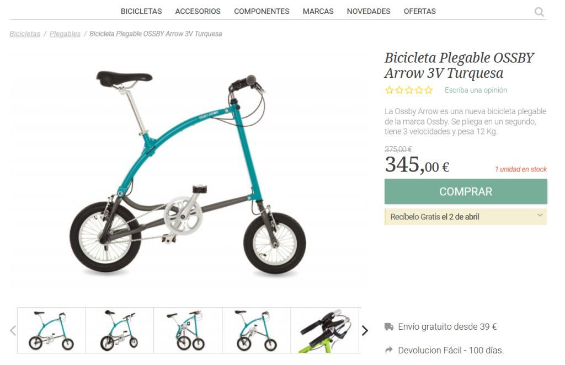Select the folded bike thumbnail
The image size is (565, 365).
click(x=188, y=330)
